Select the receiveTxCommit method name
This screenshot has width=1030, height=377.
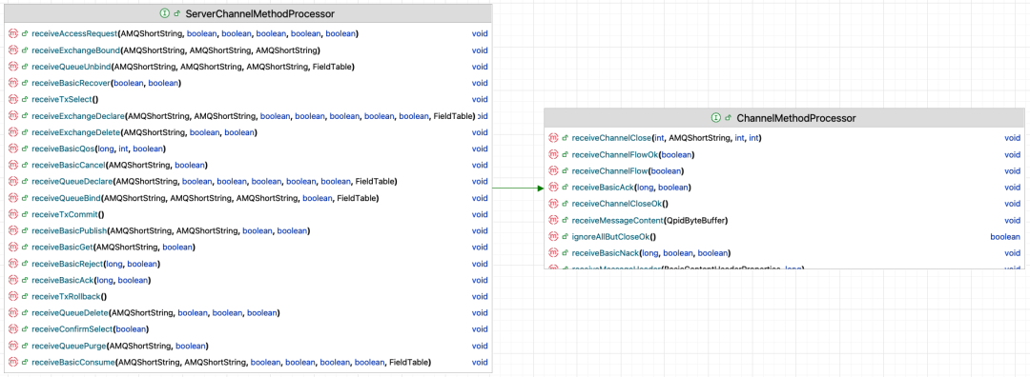[x=65, y=214]
